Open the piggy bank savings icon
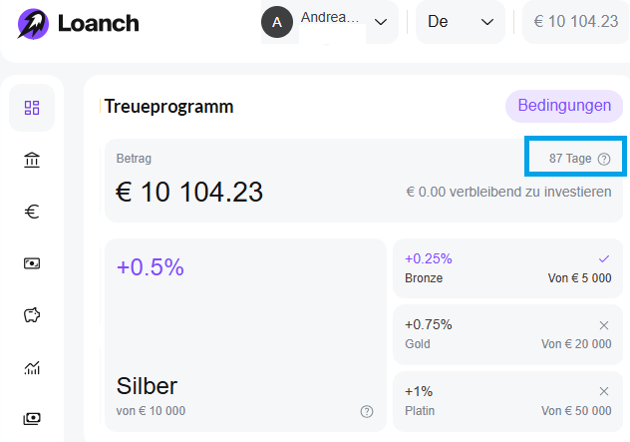Screen dimensions: 630x442 tap(32, 315)
